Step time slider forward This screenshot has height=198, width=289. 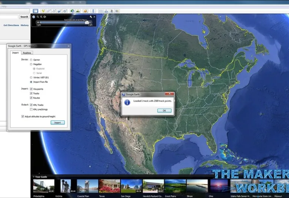pos(90,22)
